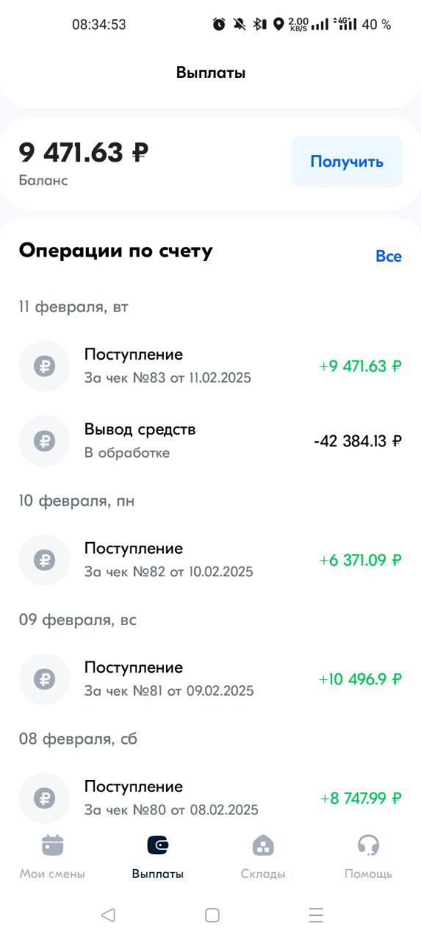The image size is (421, 941).
Task: Tap the Получить button
Action: (x=347, y=162)
